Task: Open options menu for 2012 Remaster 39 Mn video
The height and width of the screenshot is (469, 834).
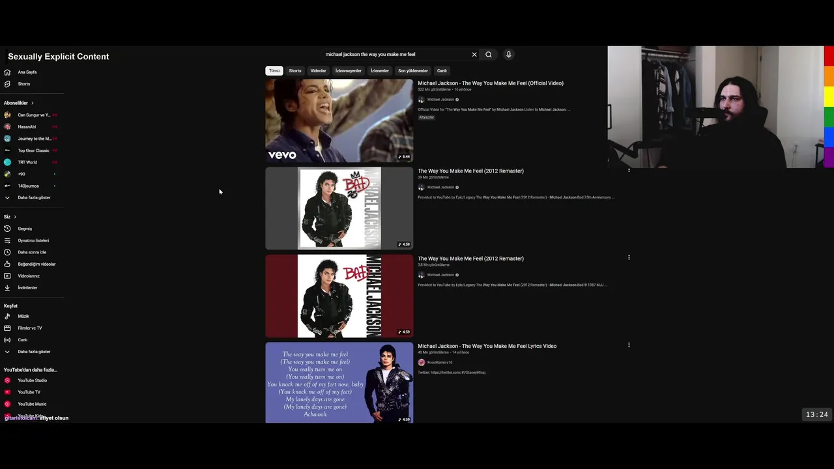Action: [629, 170]
